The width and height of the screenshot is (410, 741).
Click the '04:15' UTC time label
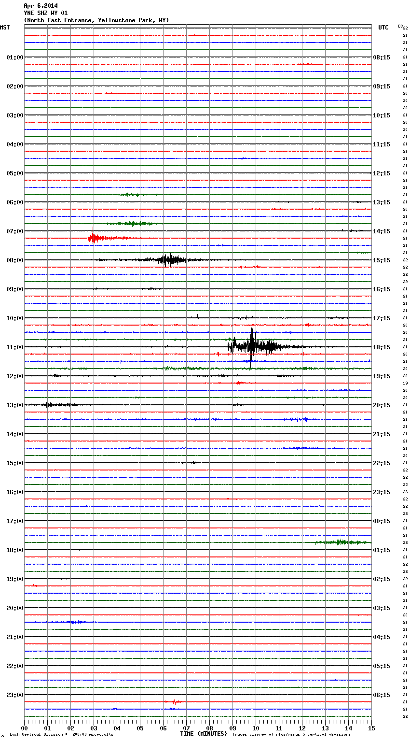coord(382,637)
